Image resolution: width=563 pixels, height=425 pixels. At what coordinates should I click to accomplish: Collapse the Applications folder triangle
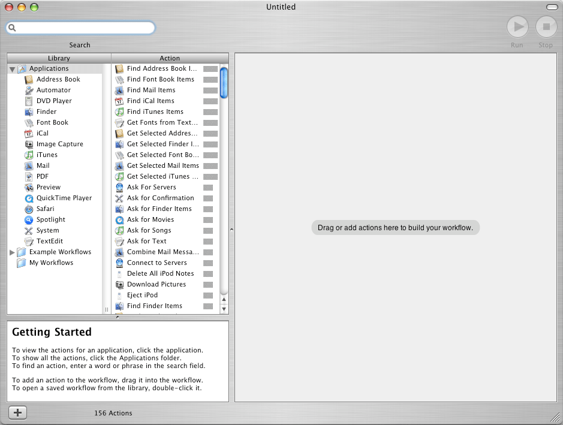12,69
